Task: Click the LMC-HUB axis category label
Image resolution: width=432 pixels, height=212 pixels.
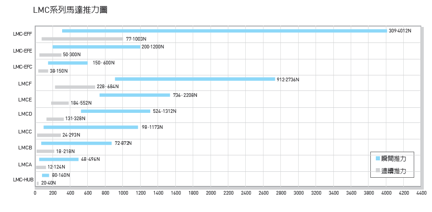Action: 23,180
